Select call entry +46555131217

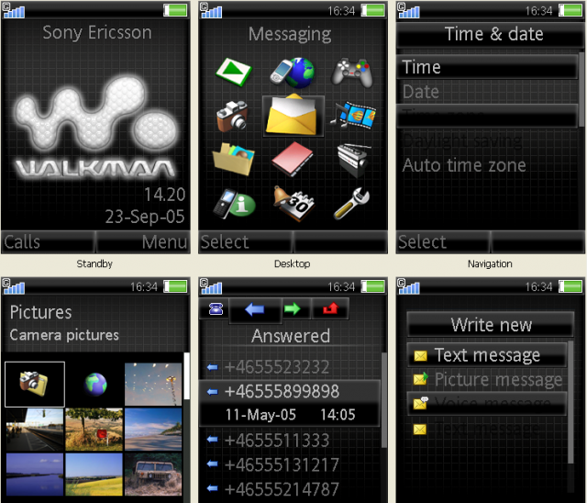tap(290, 464)
